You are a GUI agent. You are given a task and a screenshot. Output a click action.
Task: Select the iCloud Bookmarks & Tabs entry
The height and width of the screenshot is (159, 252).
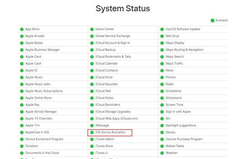[113, 57]
